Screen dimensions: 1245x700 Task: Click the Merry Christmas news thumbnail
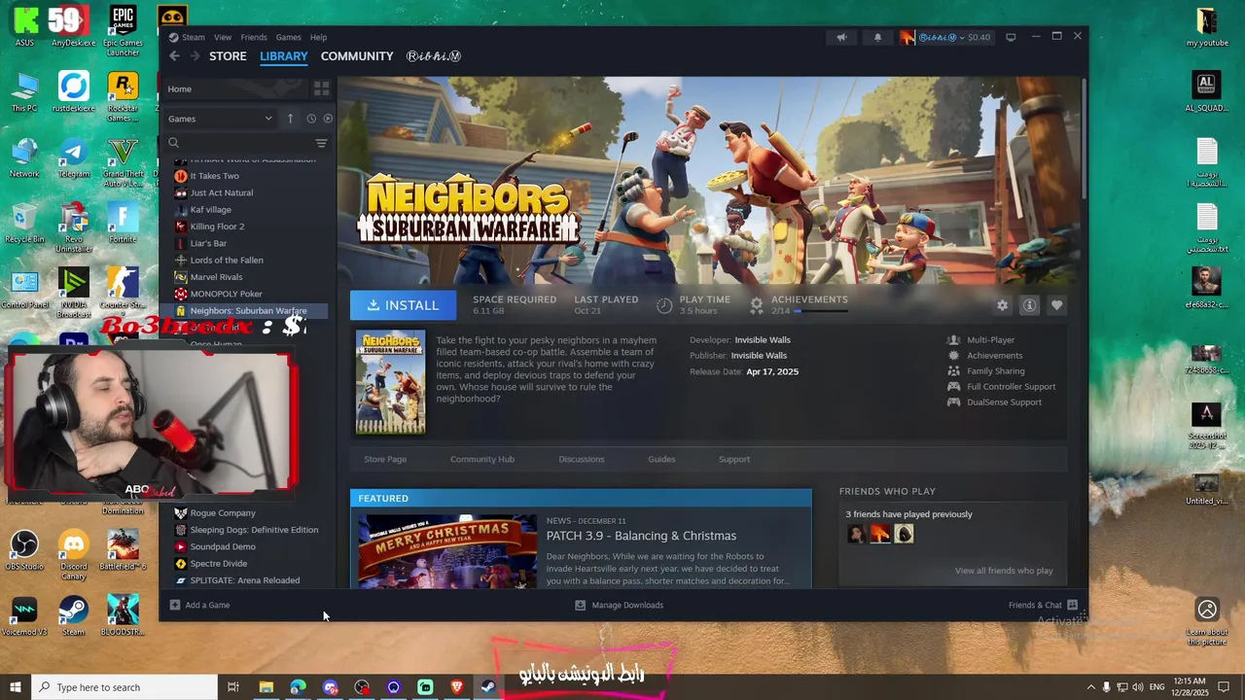(x=447, y=551)
